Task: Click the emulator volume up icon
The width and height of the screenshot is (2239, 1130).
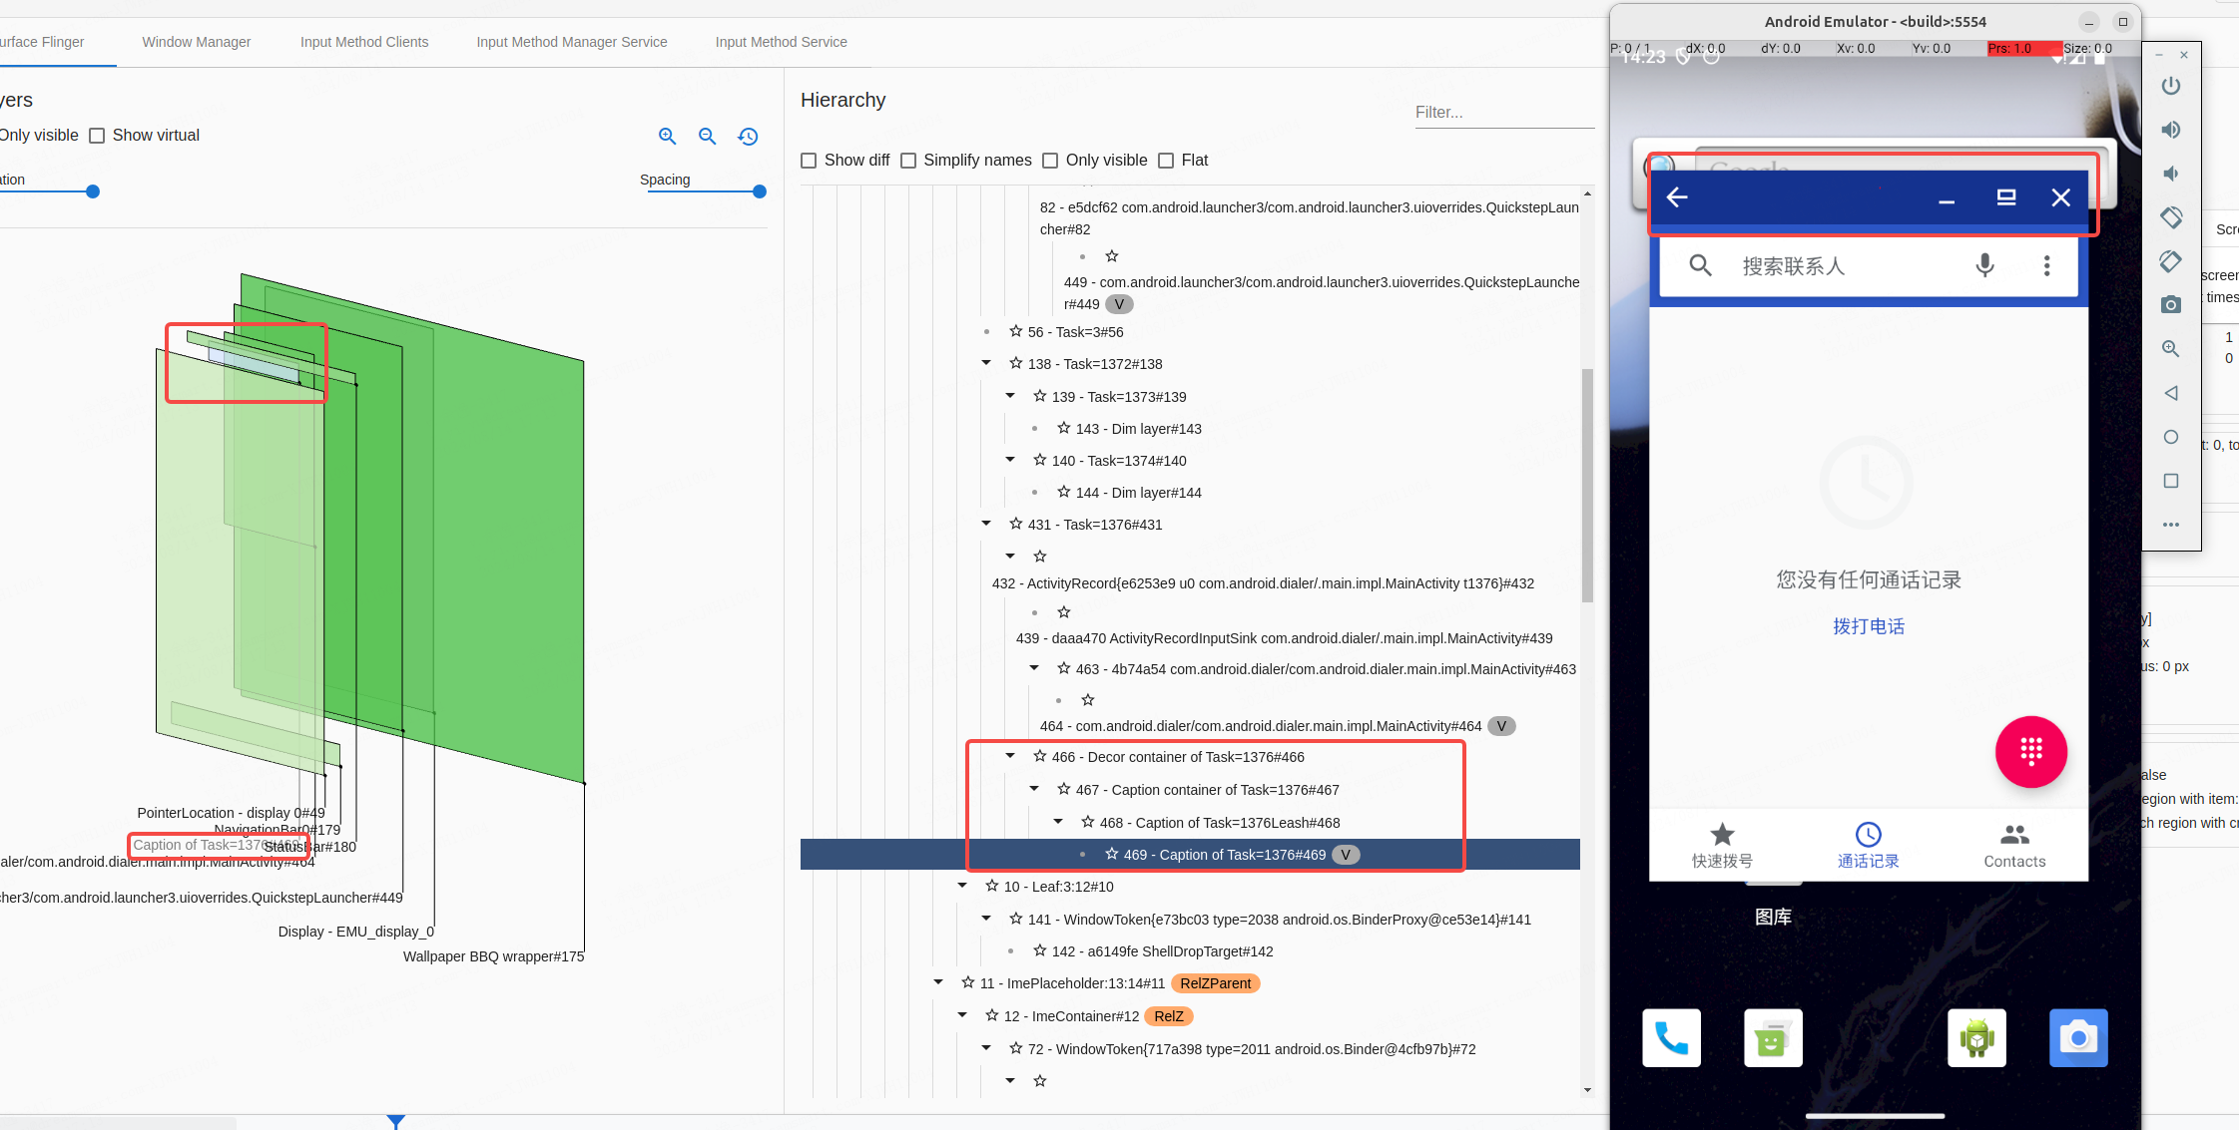Action: pos(2170,130)
